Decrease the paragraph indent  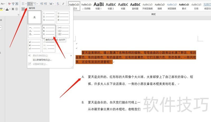click(x=42, y=4)
